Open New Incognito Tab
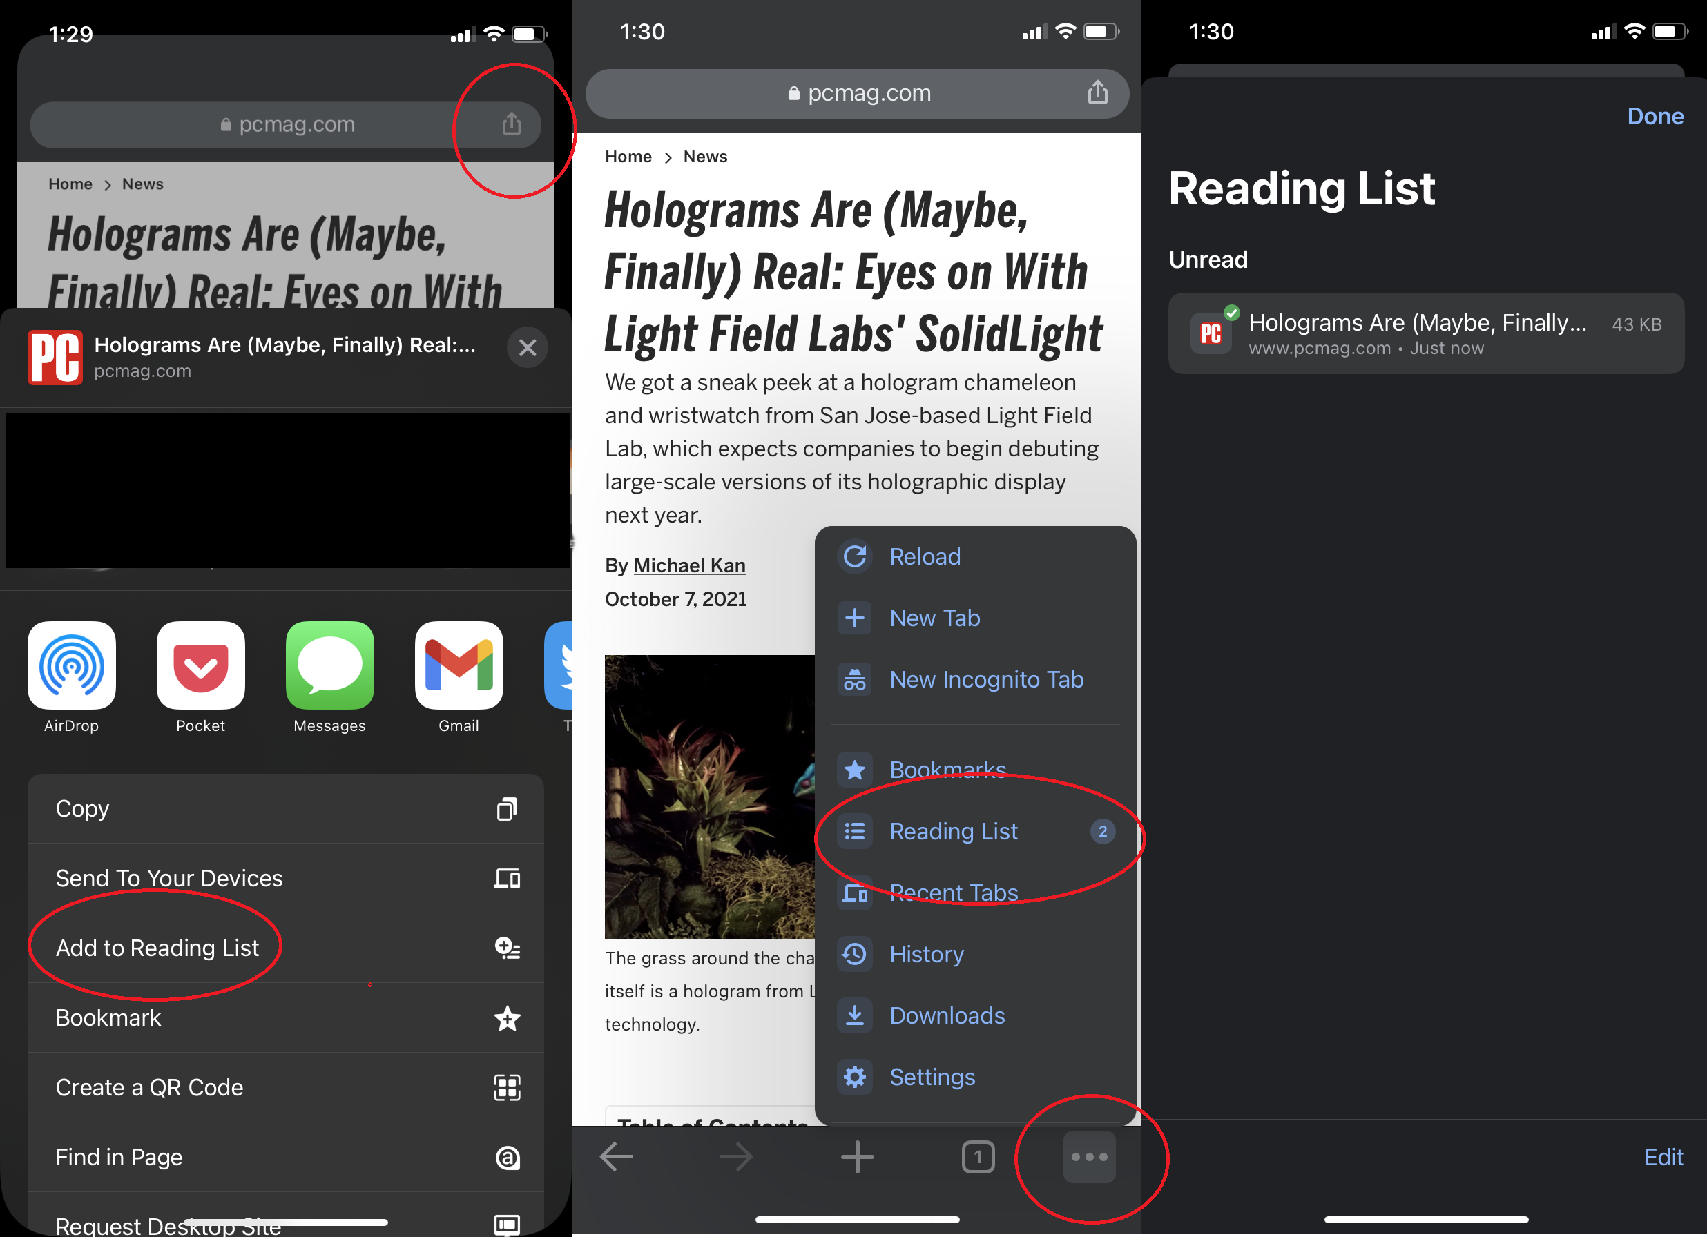1707x1237 pixels. click(x=976, y=679)
